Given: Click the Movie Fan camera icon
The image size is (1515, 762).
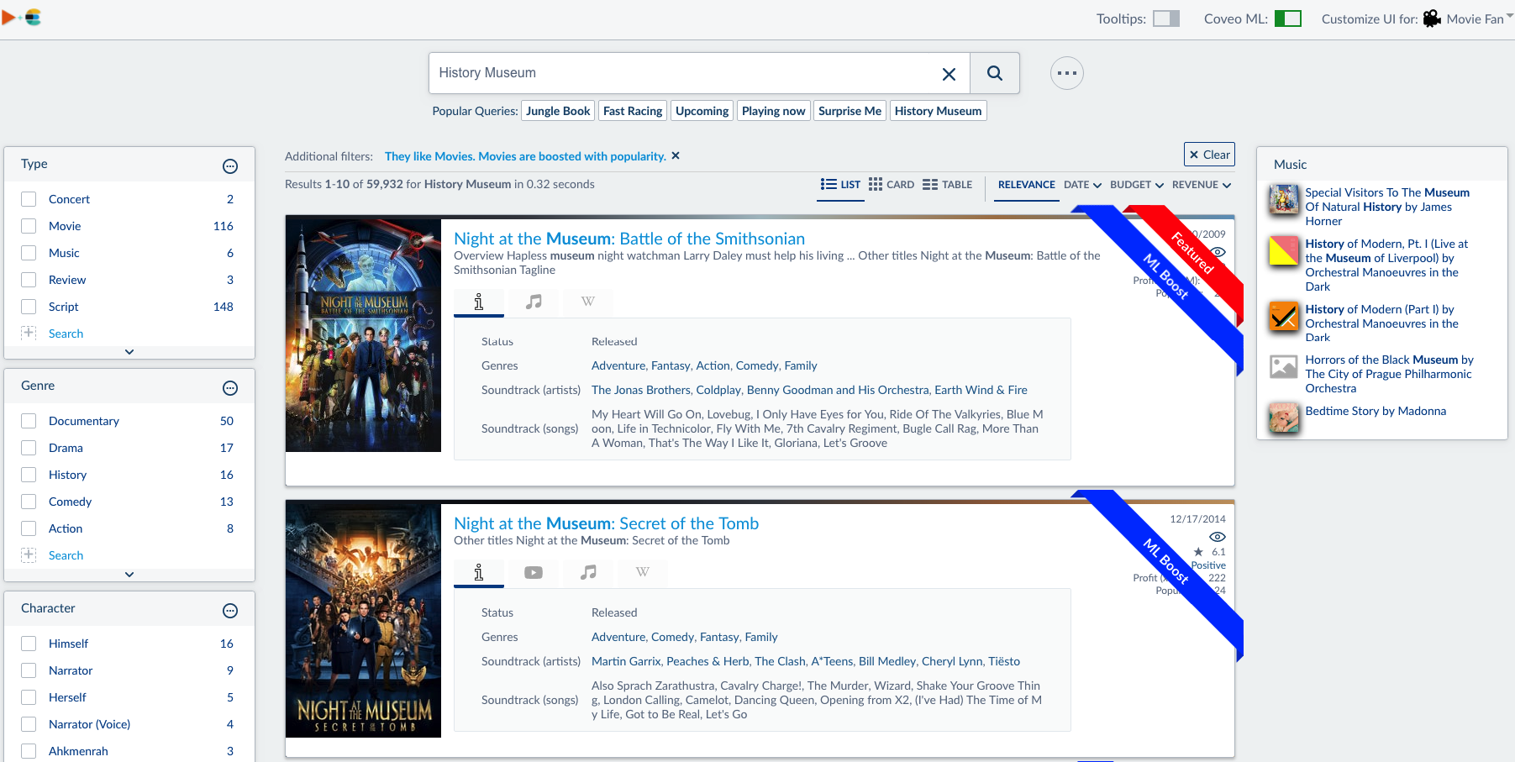Looking at the screenshot, I should pyautogui.click(x=1432, y=18).
